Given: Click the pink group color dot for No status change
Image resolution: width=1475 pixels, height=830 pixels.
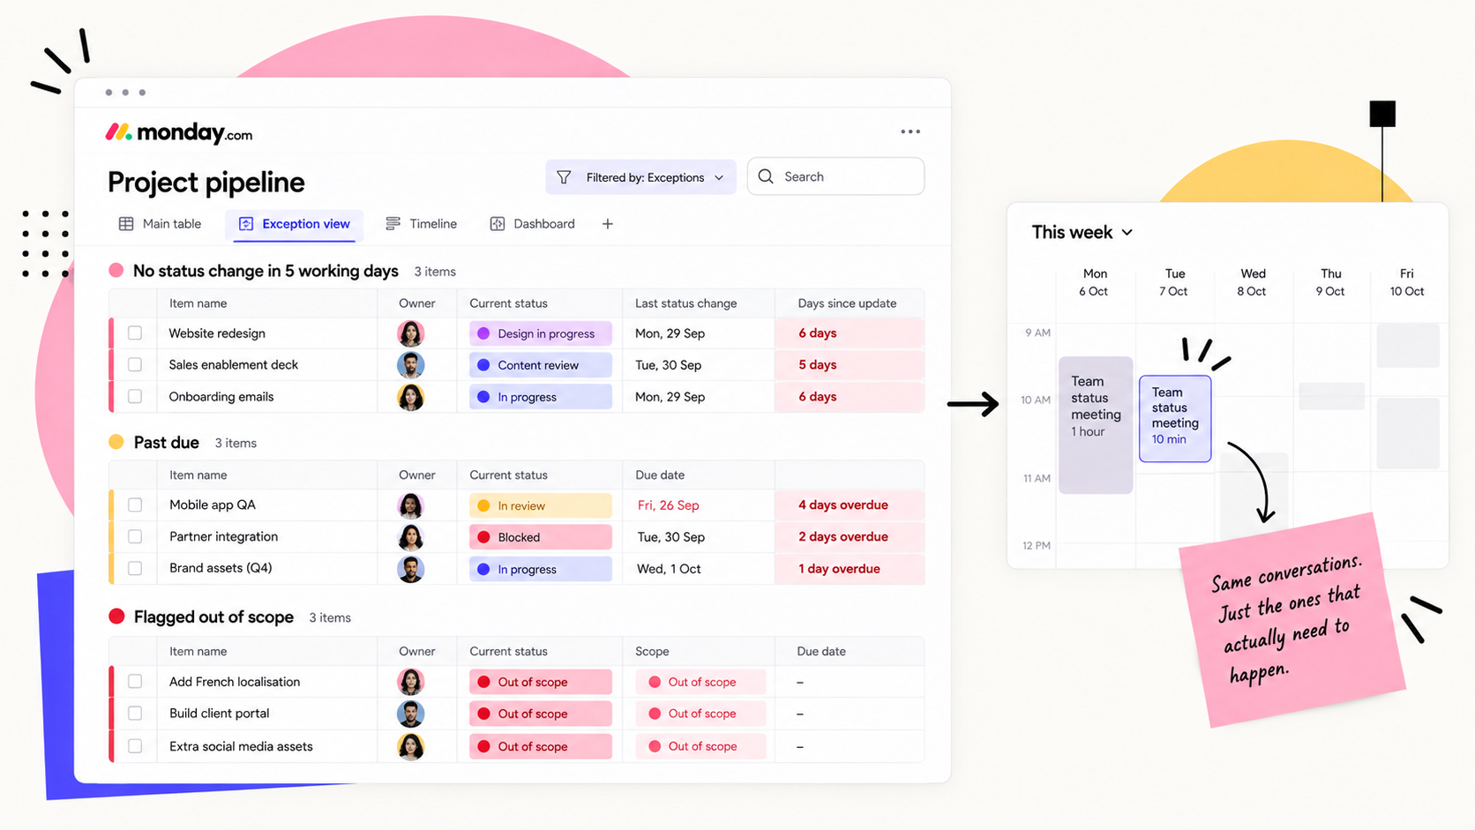Looking at the screenshot, I should (116, 271).
